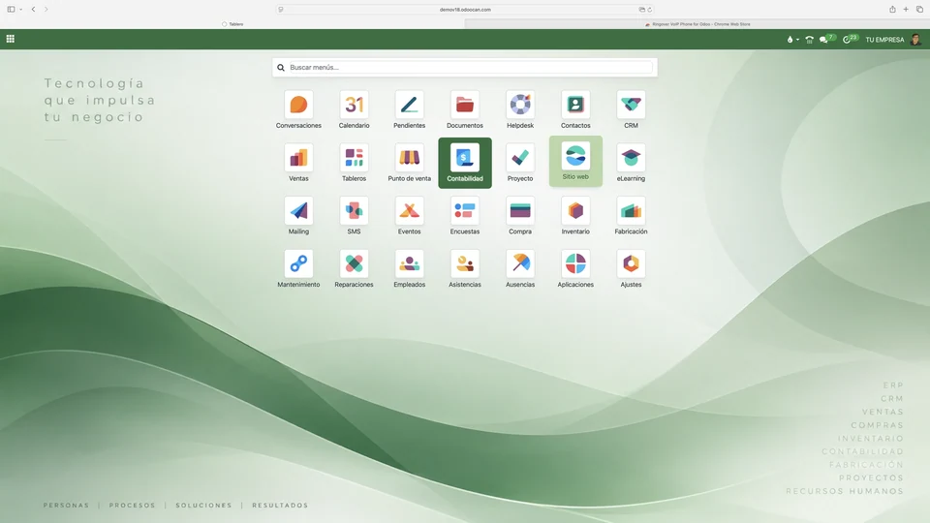This screenshot has height=523, width=930.
Task: Expand the sidebar tab-group dropdown arrow
Action: [x=20, y=10]
